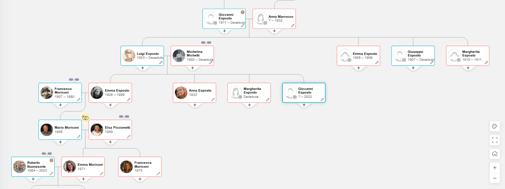Zoom out with the minus button
The image size is (505, 189).
coord(494,178)
